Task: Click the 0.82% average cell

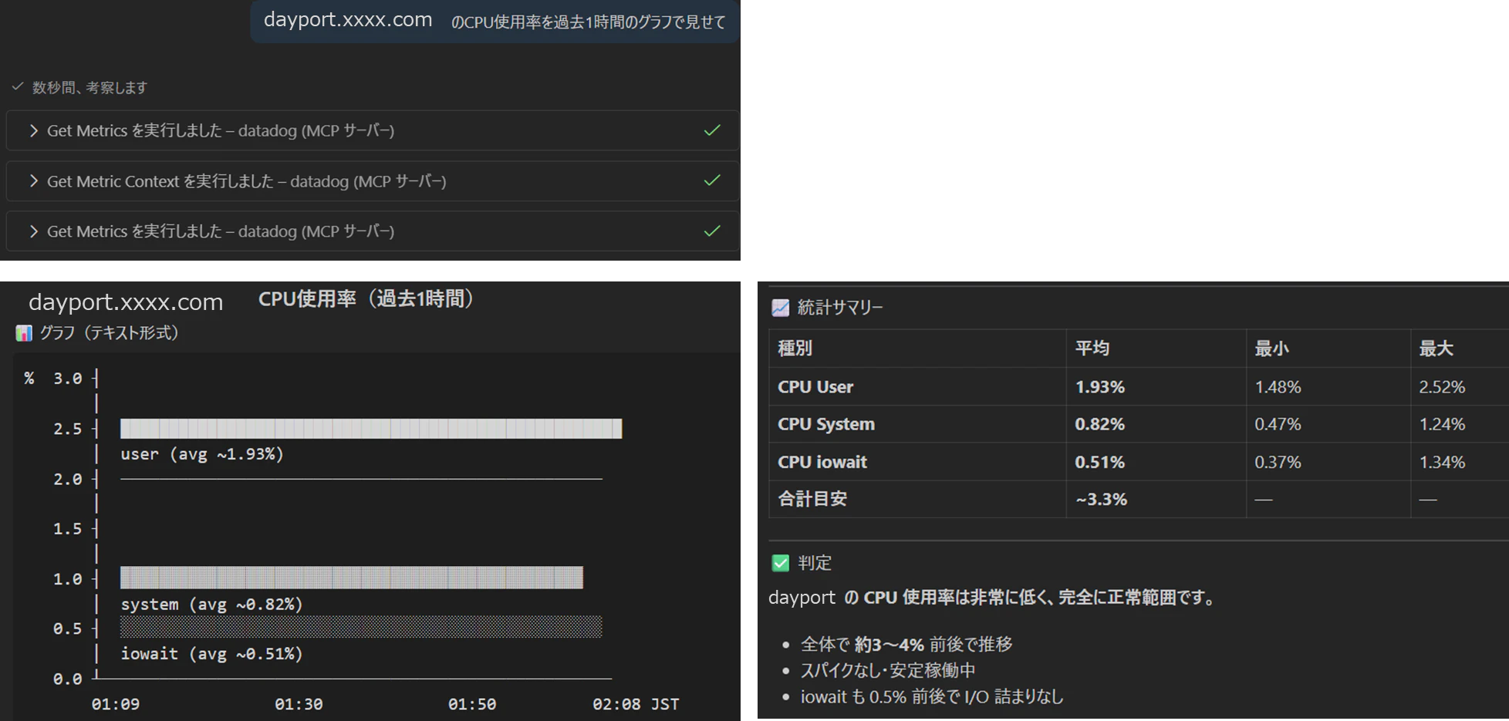Action: coord(1100,424)
